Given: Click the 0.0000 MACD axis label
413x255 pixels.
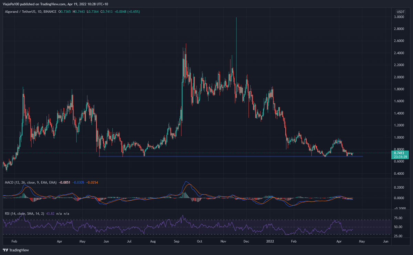Looking at the screenshot, I should 399,198.
